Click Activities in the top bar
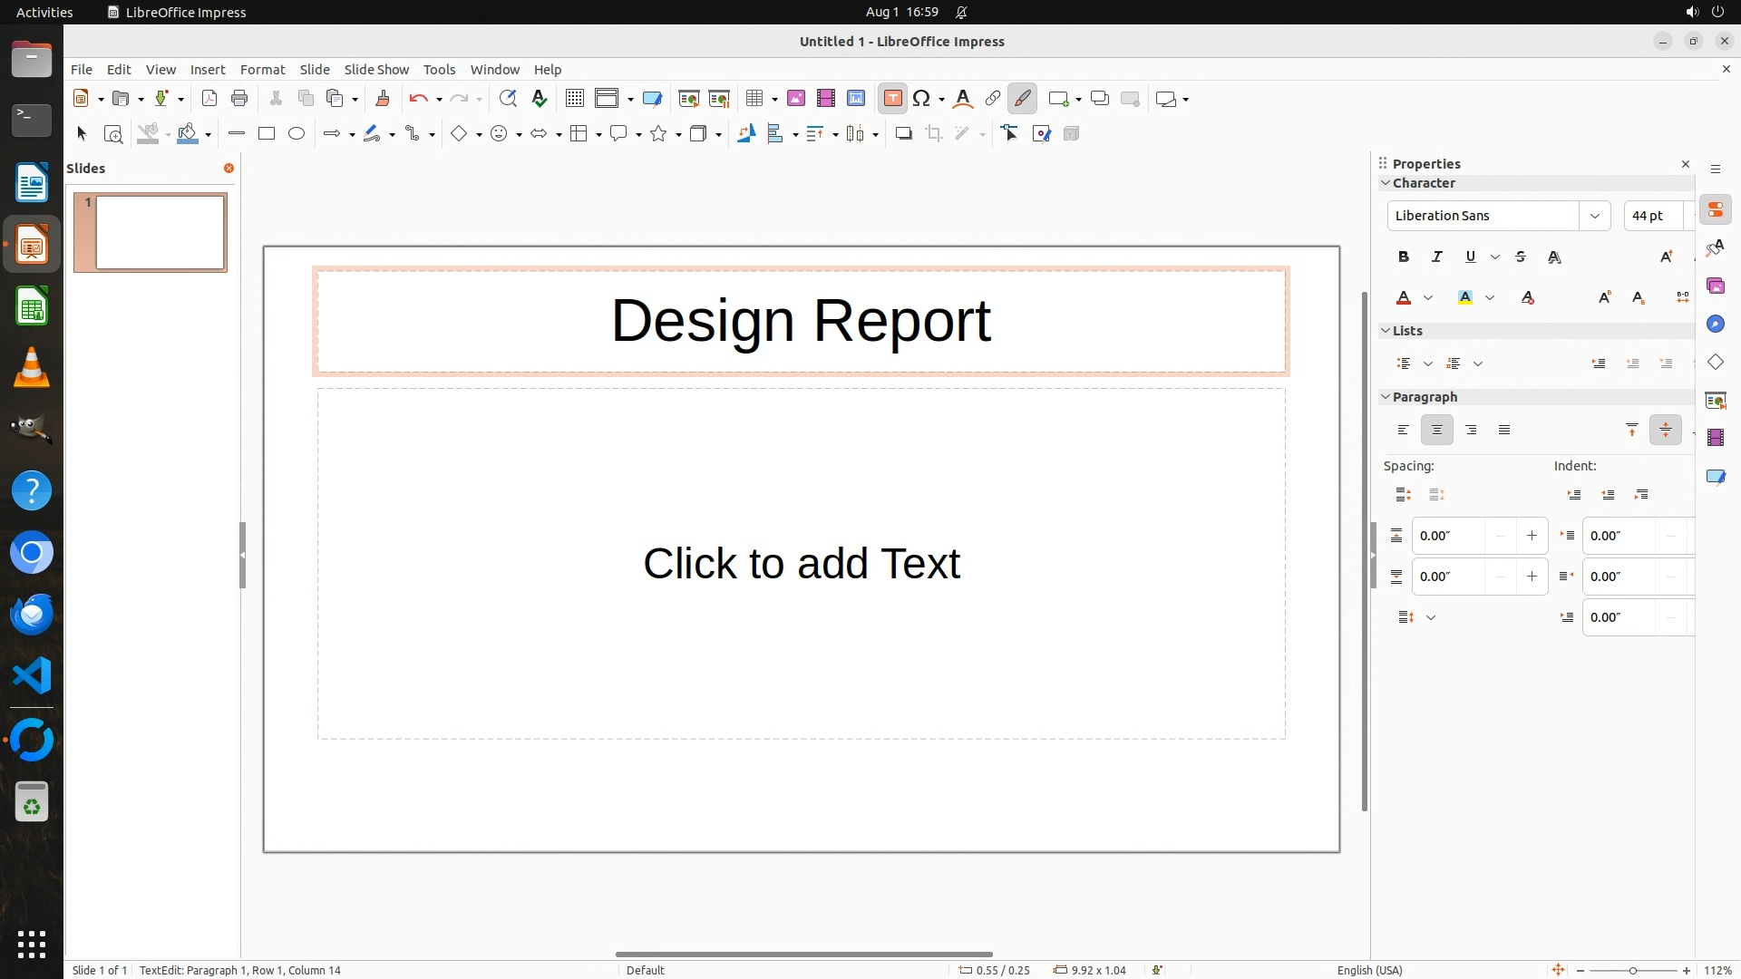Viewport: 1741px width, 979px height. click(44, 12)
